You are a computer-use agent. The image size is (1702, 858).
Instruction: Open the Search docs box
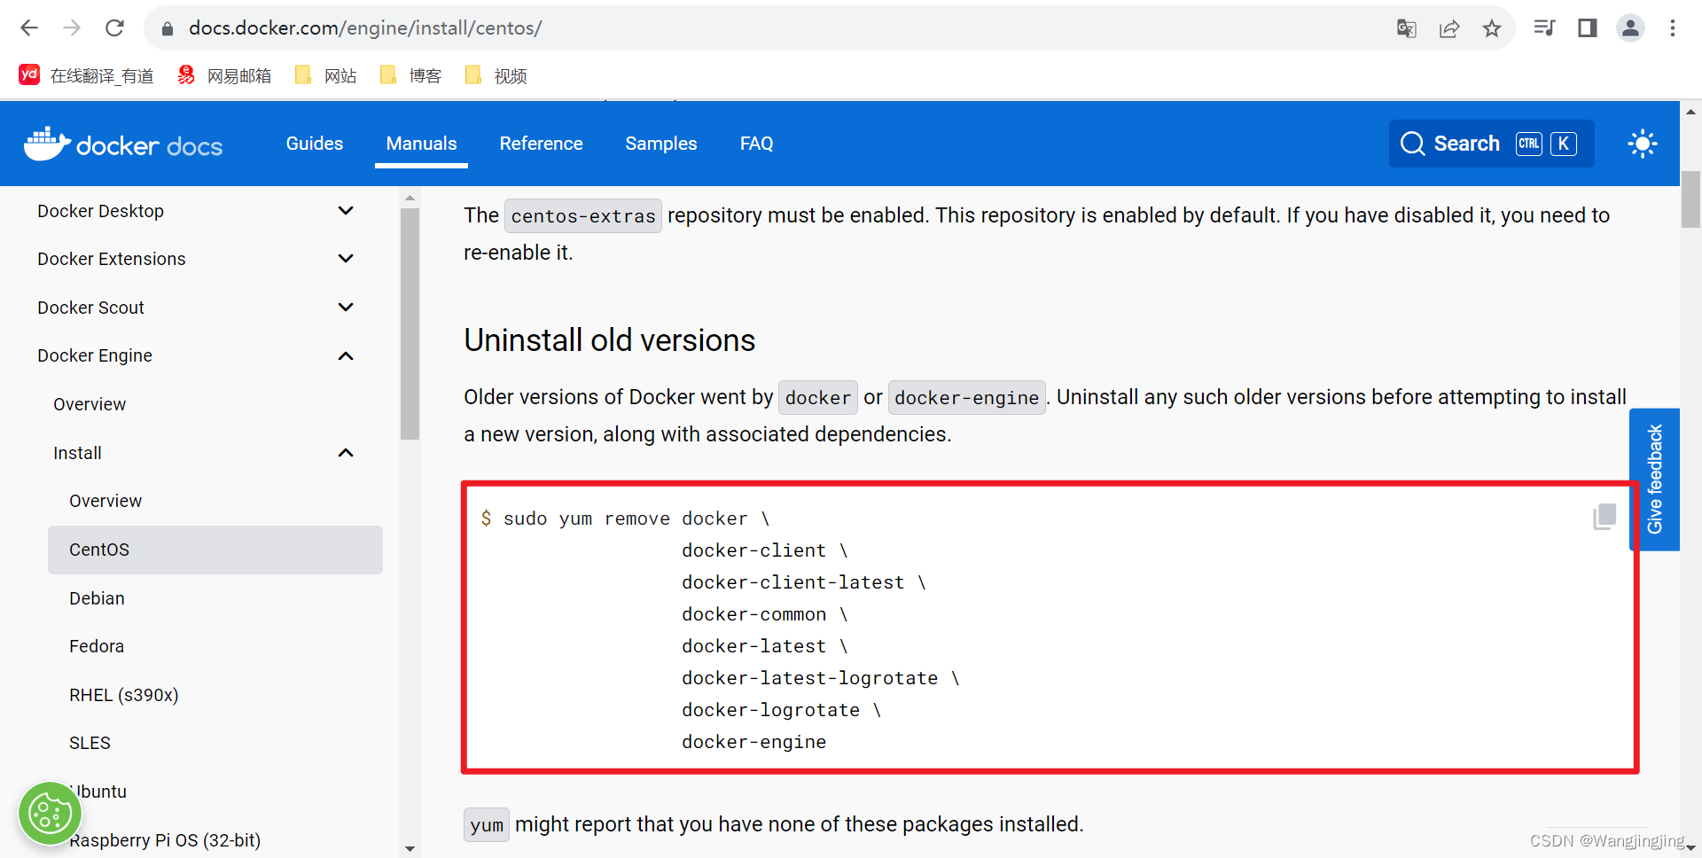[x=1491, y=144]
